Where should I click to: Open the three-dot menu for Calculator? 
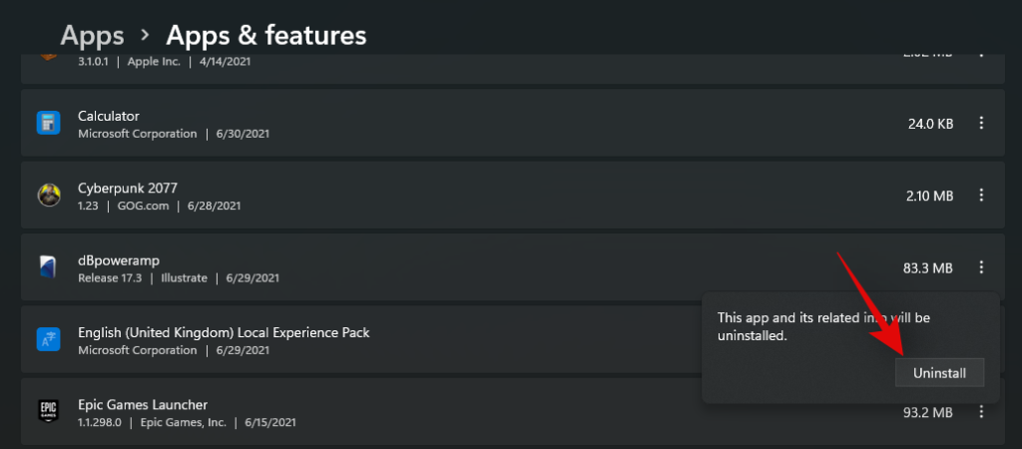(x=981, y=124)
